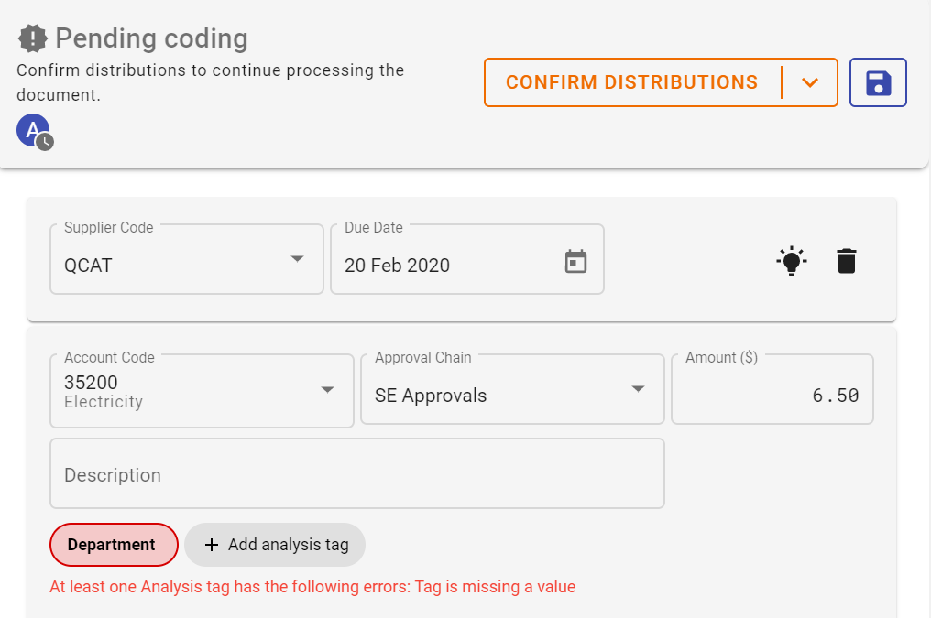Screen dimensions: 931x618
Task: Open the Supplier Code dropdown showing QCAT
Action: pyautogui.click(x=296, y=259)
